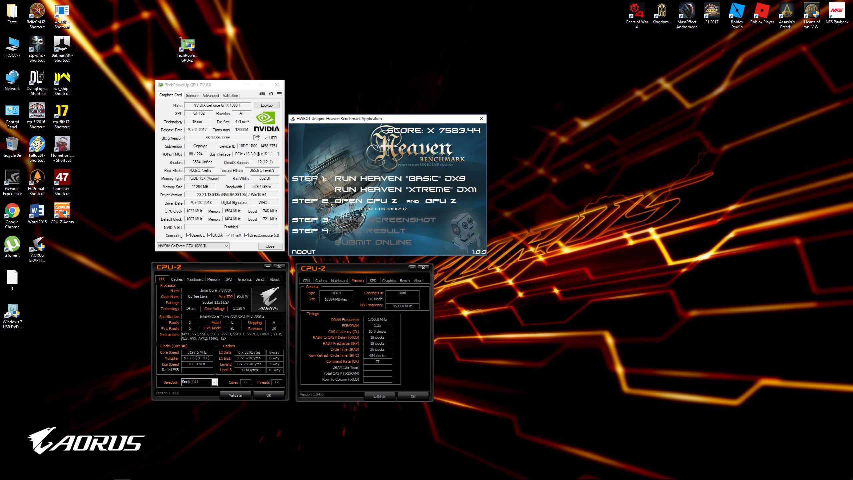Click the BIOS share/export icon in GPU-Z
Image resolution: width=853 pixels, height=480 pixels.
tap(256, 138)
